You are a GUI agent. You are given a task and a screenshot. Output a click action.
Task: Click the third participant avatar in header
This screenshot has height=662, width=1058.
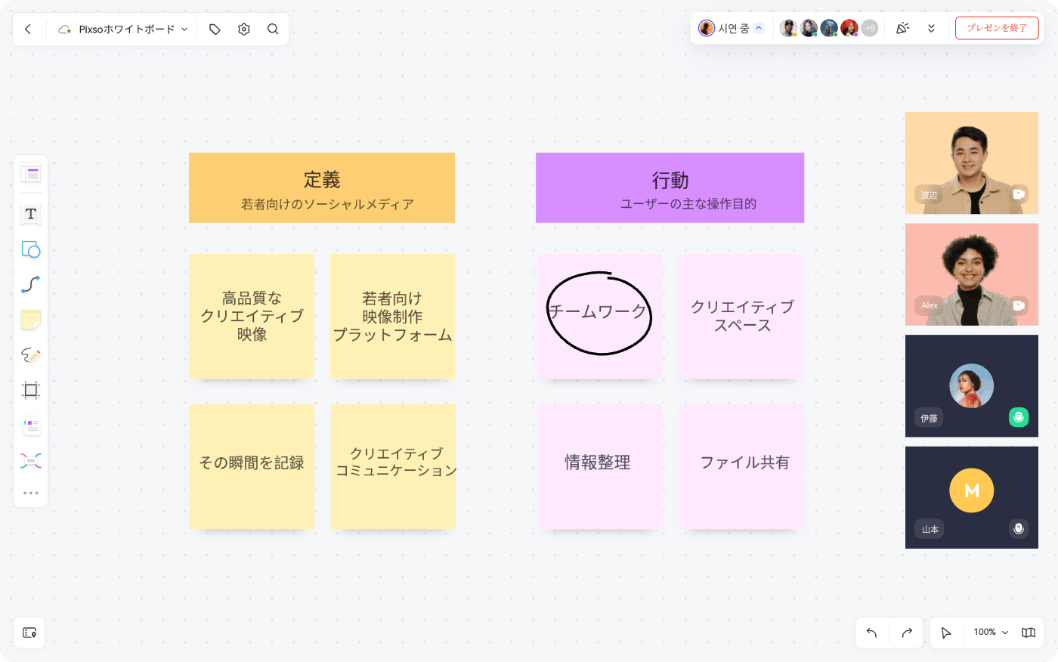coord(829,28)
